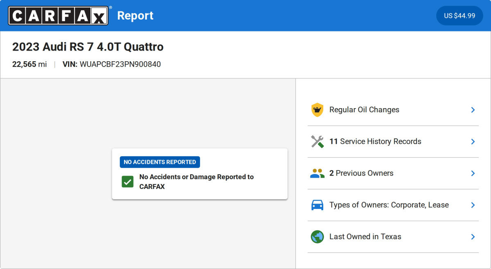Click the globe Last Owned icon
The height and width of the screenshot is (269, 491).
click(x=317, y=237)
